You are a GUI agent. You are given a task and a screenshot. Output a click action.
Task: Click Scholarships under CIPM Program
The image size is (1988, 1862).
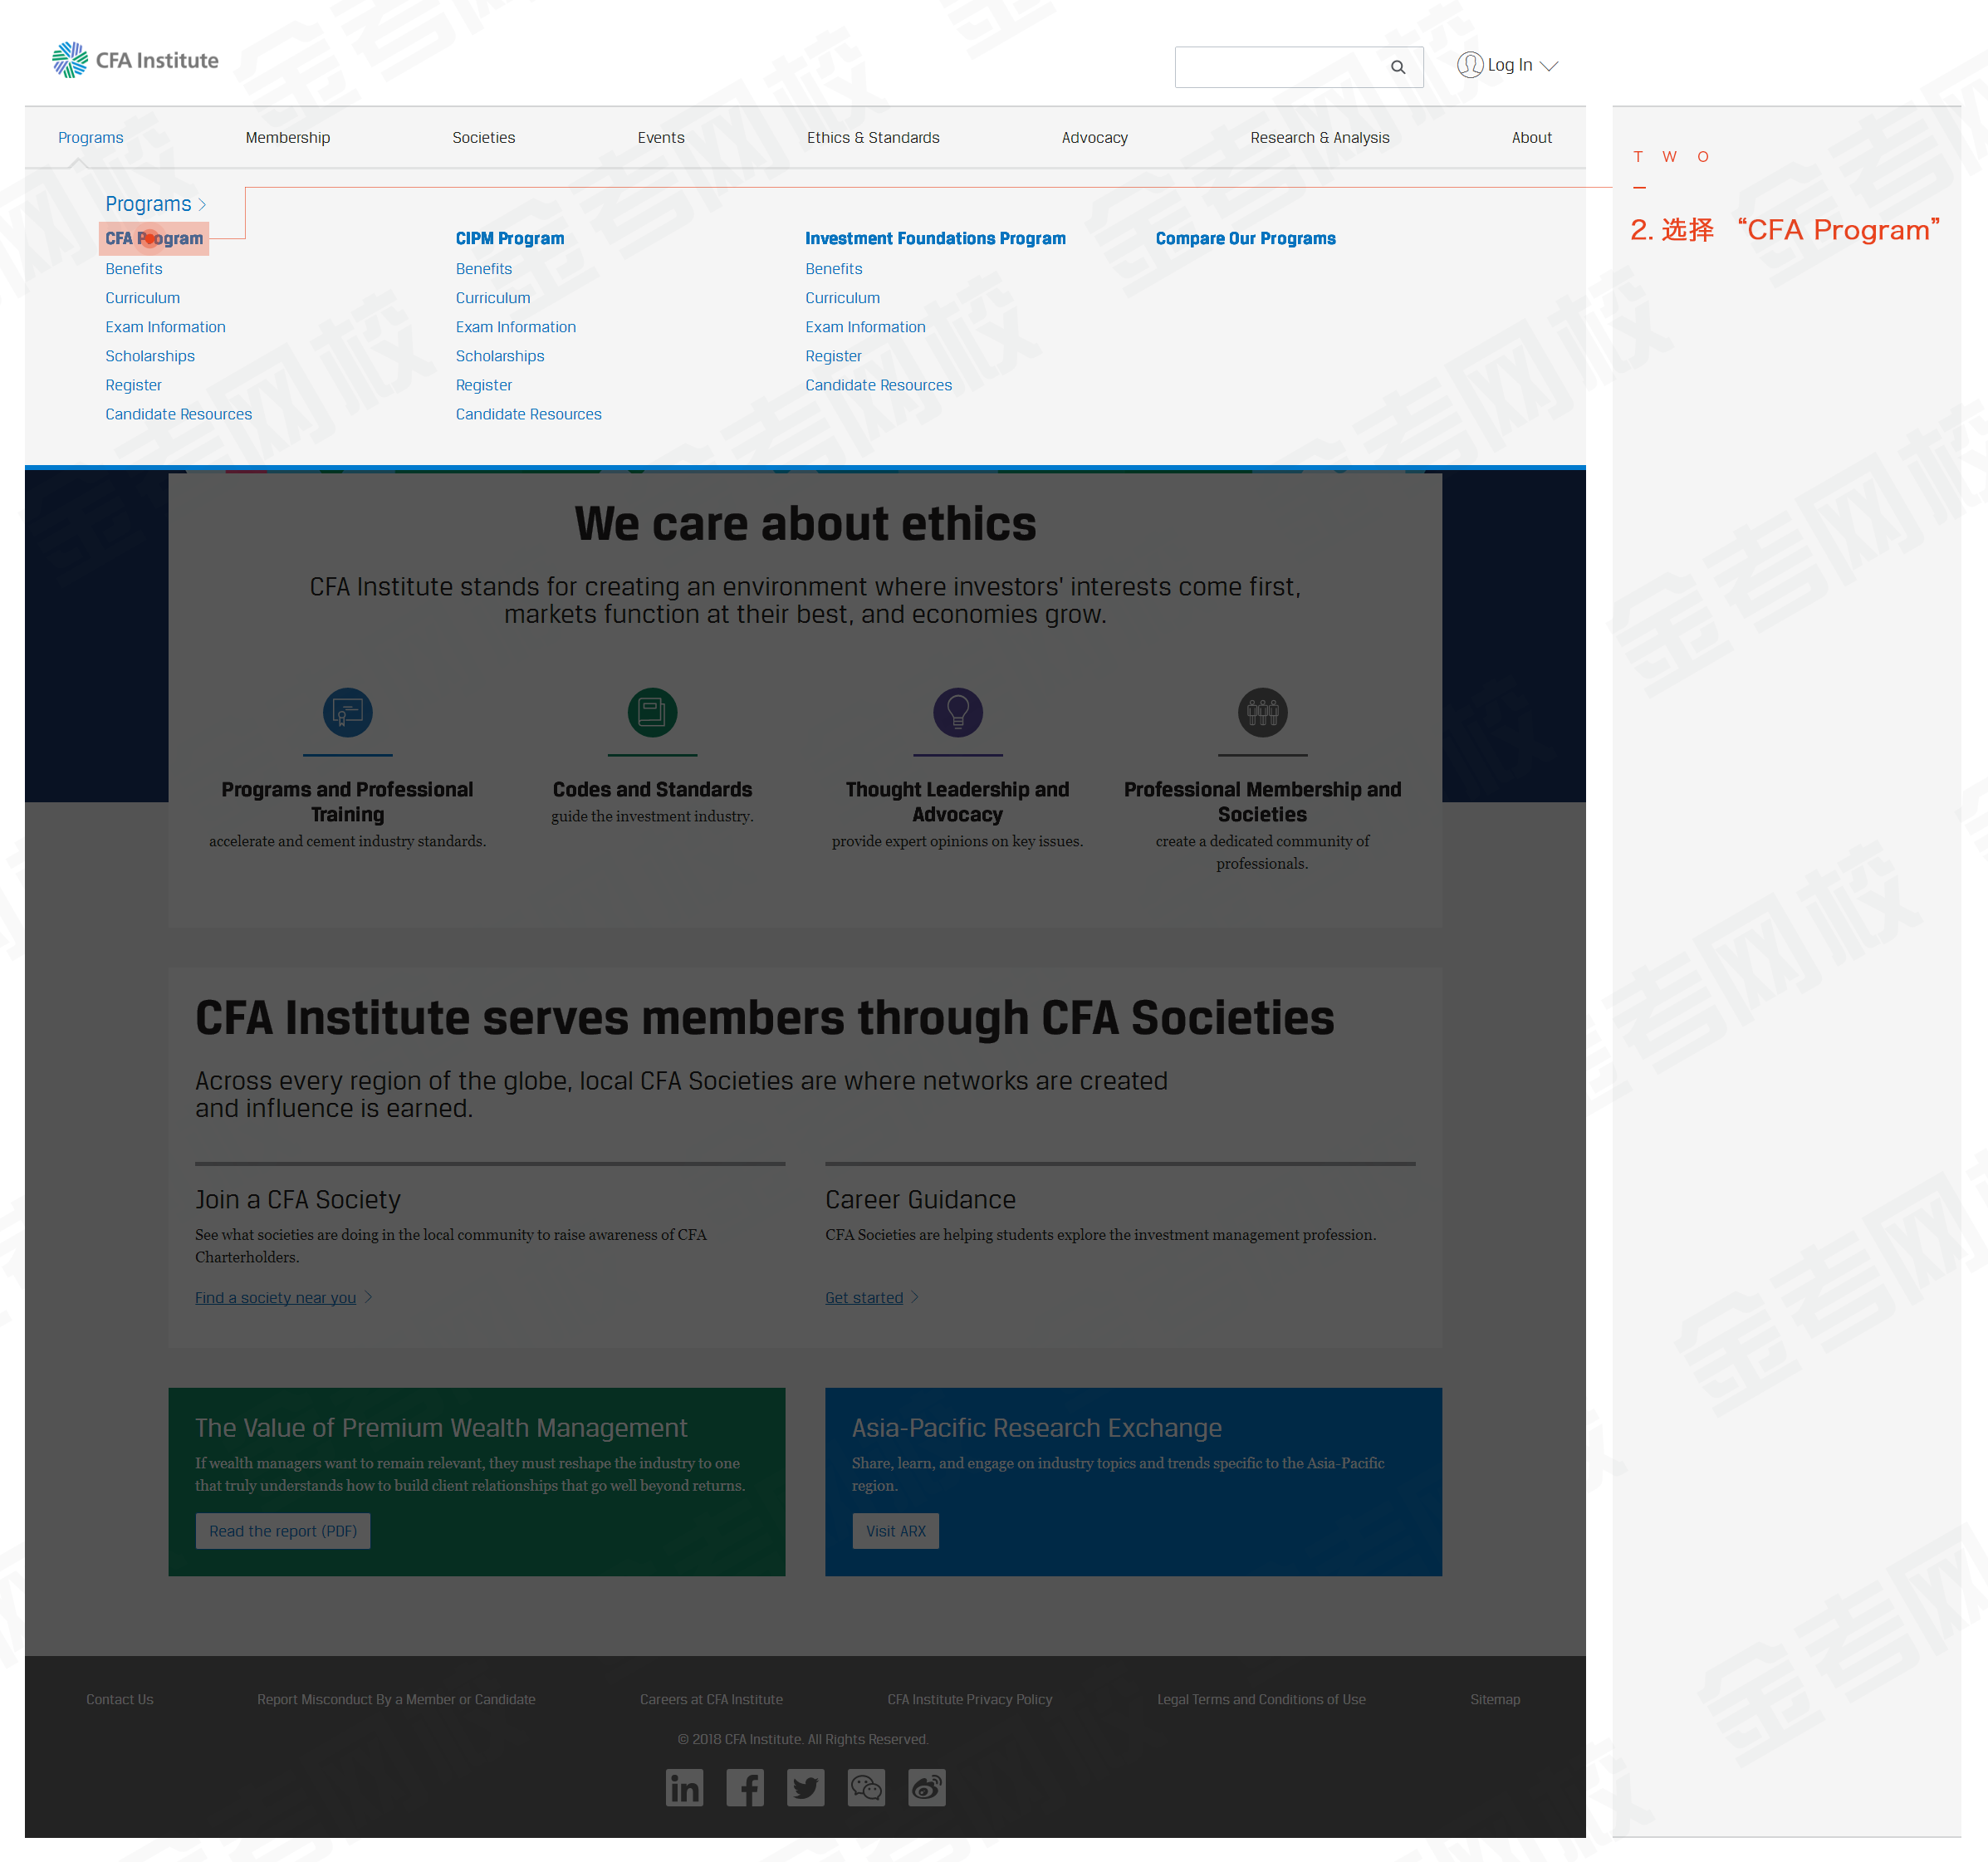(500, 355)
